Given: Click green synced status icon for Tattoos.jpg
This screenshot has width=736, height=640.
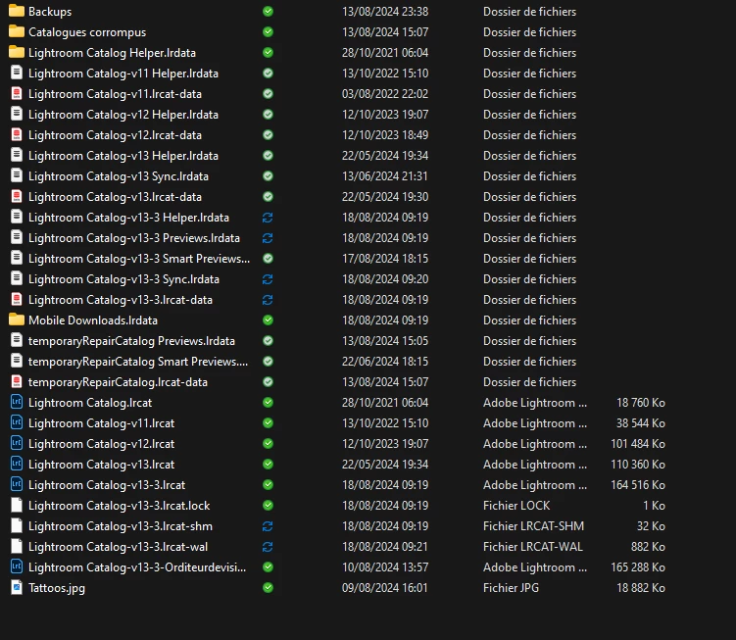Looking at the screenshot, I should tap(268, 587).
